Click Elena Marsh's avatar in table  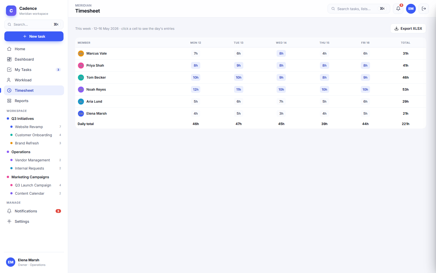pyautogui.click(x=81, y=114)
